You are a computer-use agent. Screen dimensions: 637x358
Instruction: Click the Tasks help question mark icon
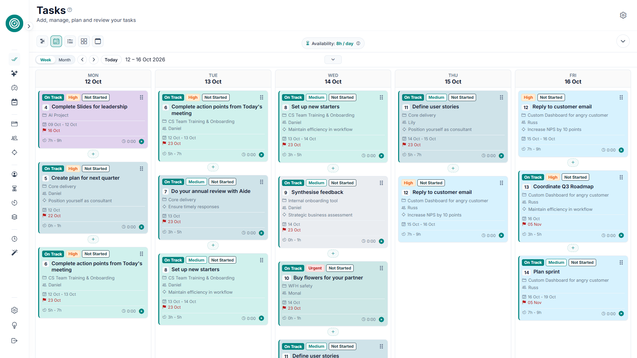(x=70, y=10)
